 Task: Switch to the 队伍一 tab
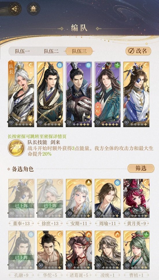[x=23, y=51]
